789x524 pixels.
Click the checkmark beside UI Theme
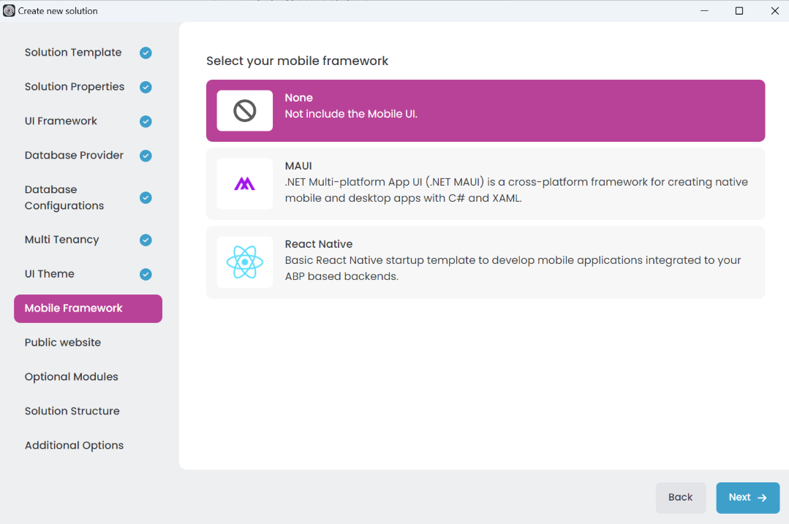146,274
